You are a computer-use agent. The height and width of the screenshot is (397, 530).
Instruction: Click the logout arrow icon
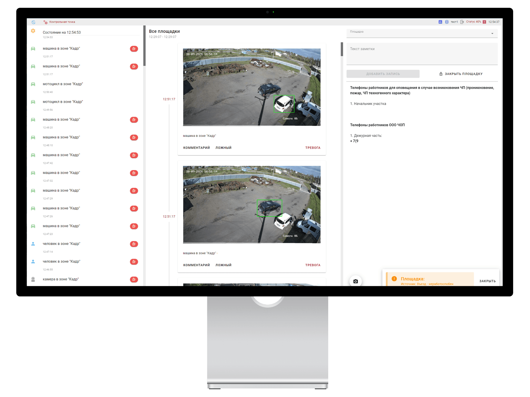pos(462,22)
